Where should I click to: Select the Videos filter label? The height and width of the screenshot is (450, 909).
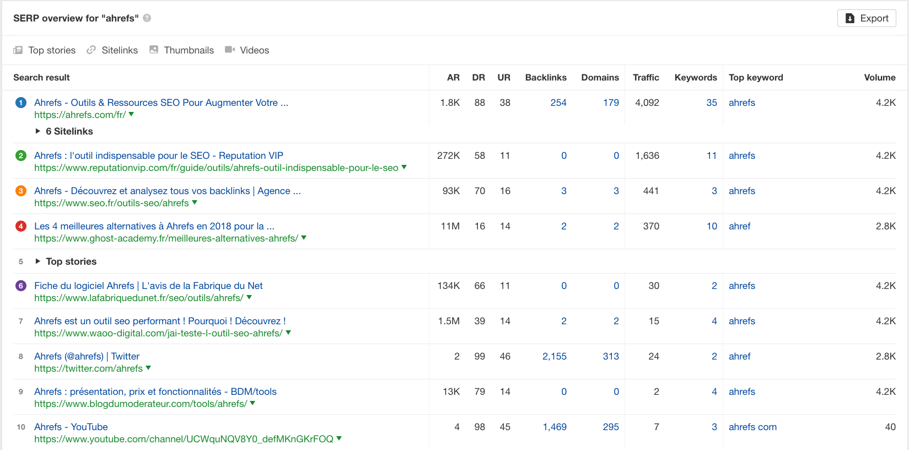(255, 50)
